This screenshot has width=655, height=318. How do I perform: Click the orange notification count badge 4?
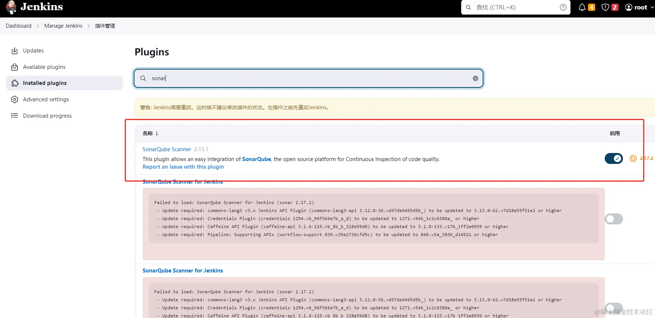(x=592, y=7)
